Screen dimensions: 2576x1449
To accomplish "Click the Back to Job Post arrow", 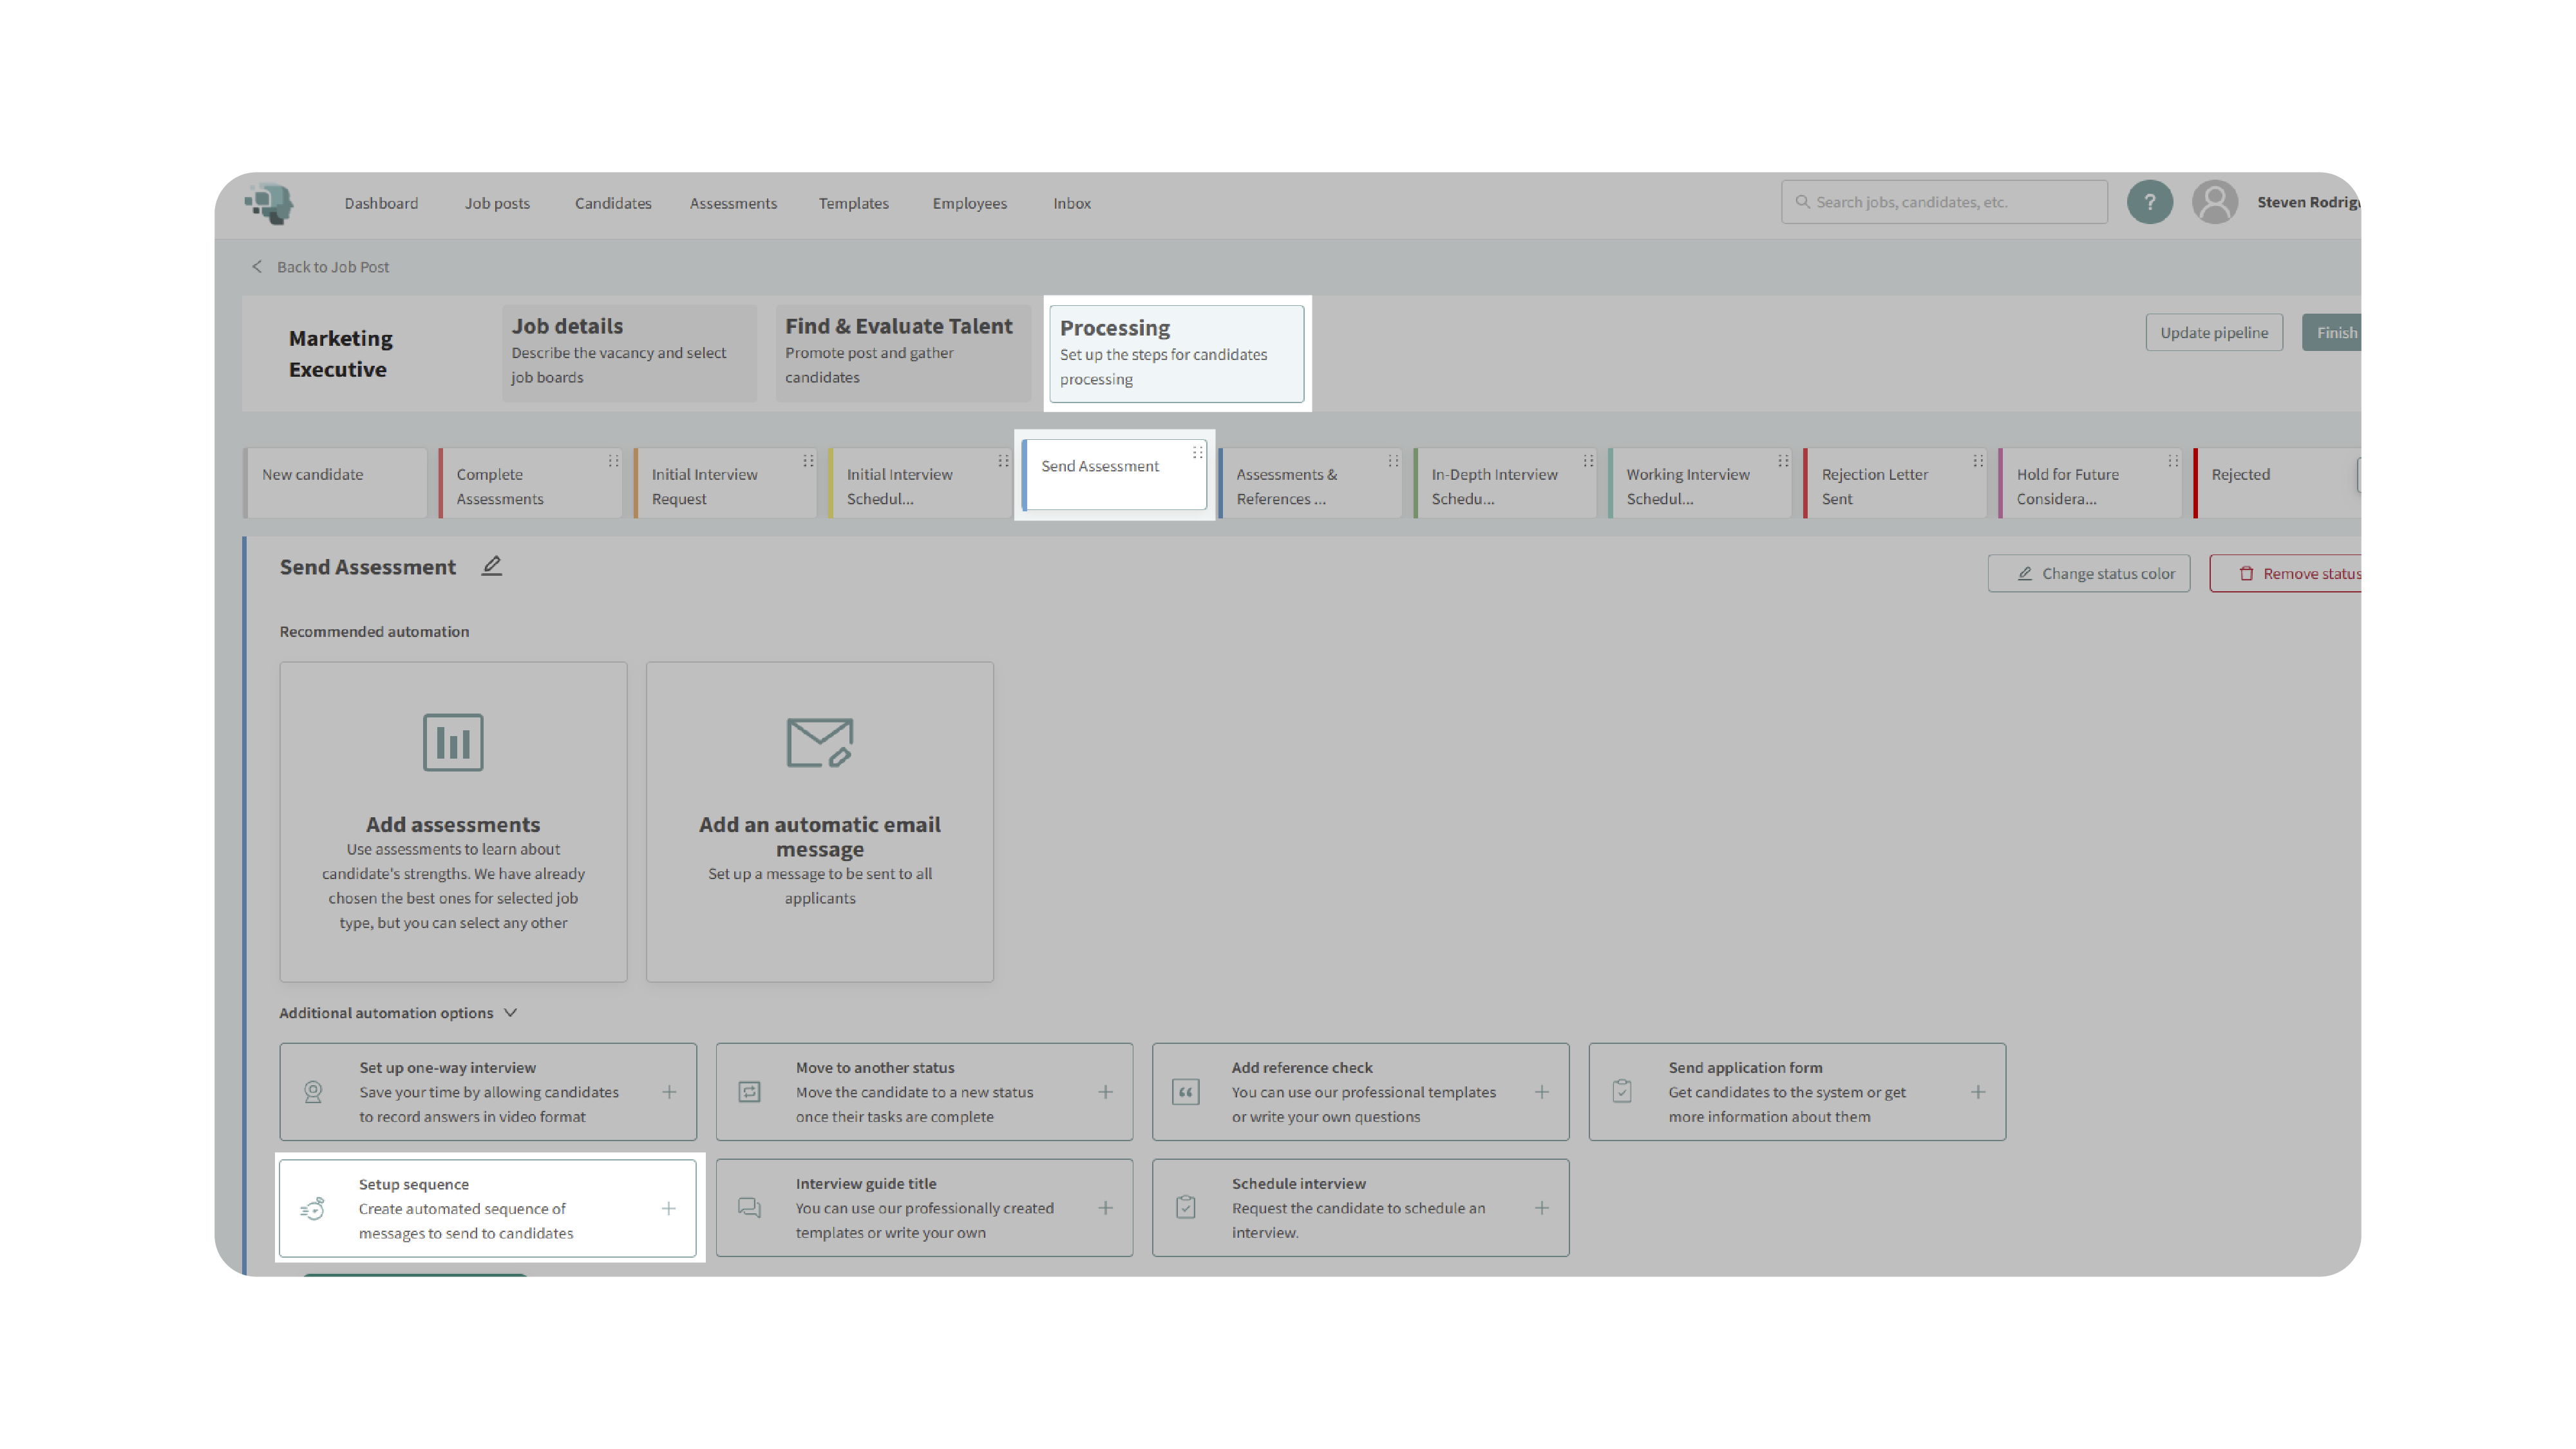I will (257, 267).
